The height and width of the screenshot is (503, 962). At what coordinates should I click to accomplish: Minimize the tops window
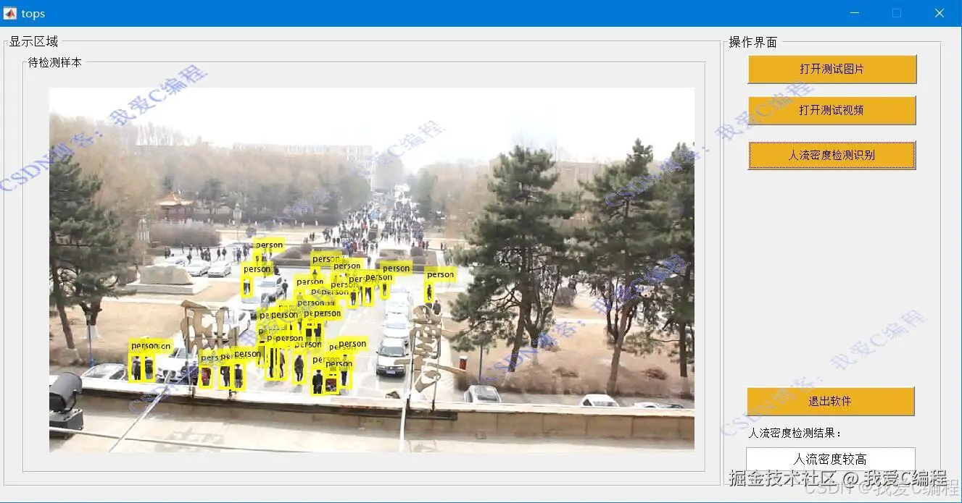(855, 13)
